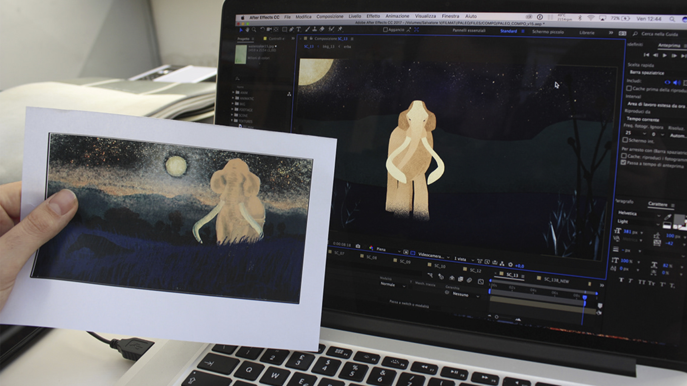Screen dimensions: 687x386
Task: Select the Rotation tool
Action: click(x=262, y=29)
